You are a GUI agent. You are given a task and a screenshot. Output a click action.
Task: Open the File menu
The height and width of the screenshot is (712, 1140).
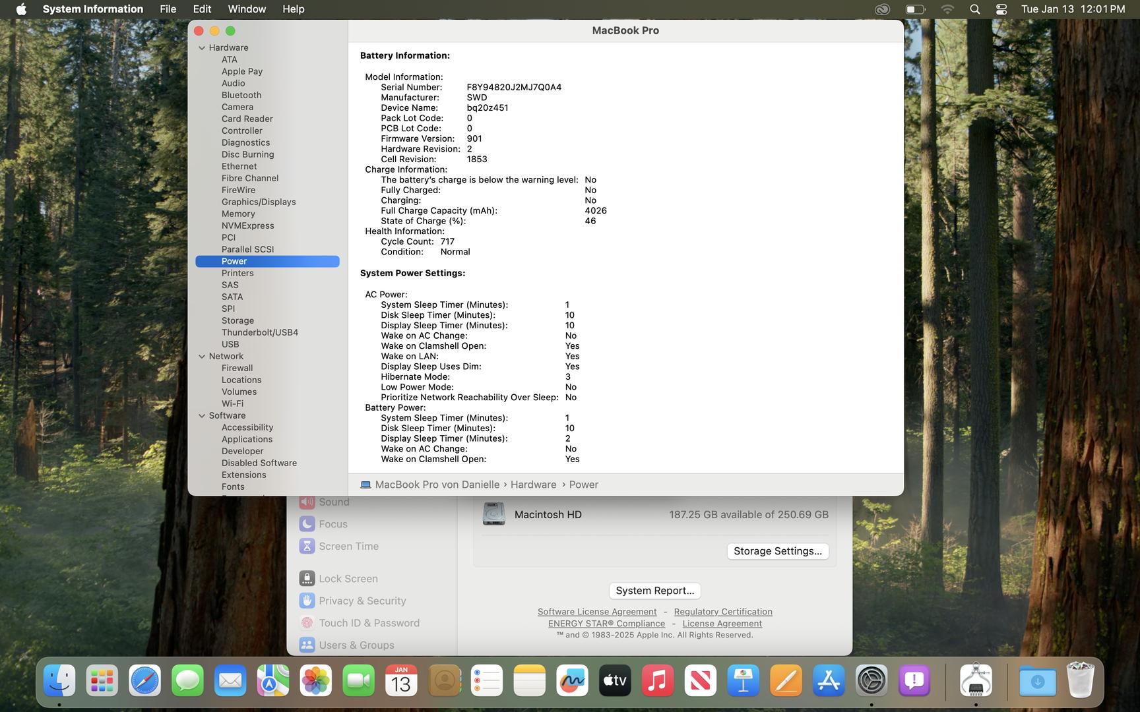(168, 9)
